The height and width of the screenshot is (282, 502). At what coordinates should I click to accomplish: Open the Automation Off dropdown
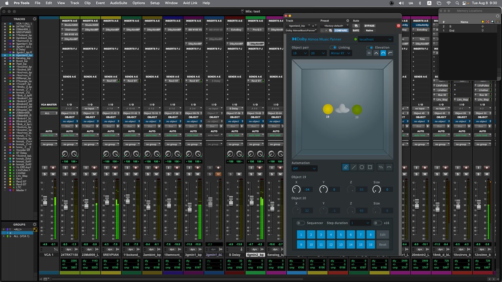tap(304, 169)
